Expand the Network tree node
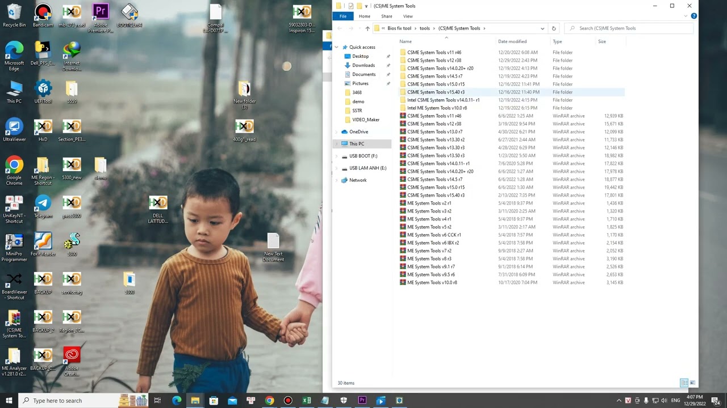The width and height of the screenshot is (727, 408). point(337,180)
